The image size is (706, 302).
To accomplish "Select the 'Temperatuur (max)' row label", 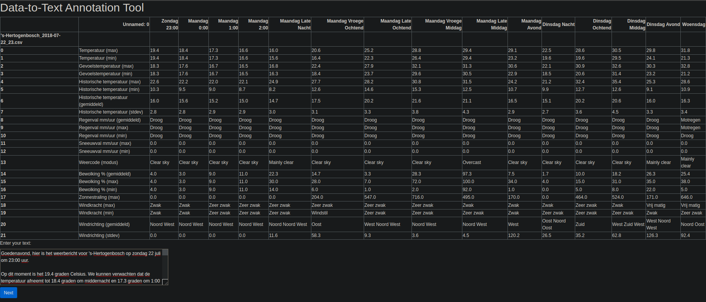I will 98,50.
